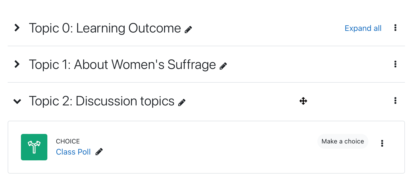Image resolution: width=415 pixels, height=177 pixels.
Task: Expand Topic 1 About Women's Suffrage chevron
Action: [x=17, y=64]
